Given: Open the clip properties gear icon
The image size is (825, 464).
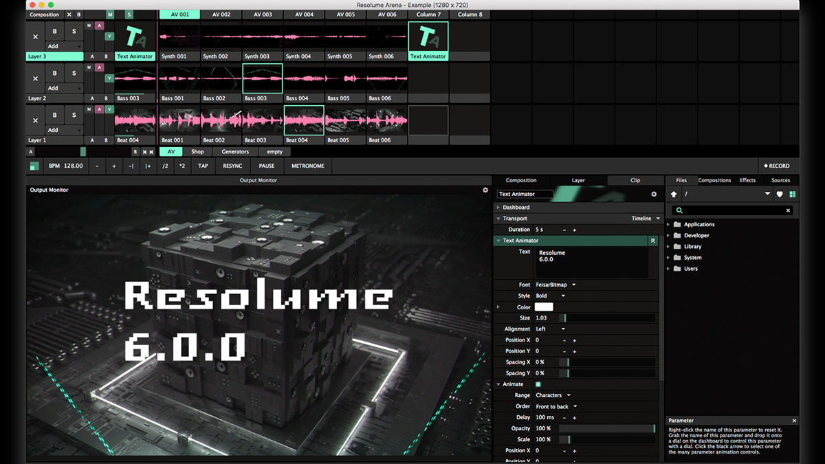Looking at the screenshot, I should pyautogui.click(x=653, y=194).
